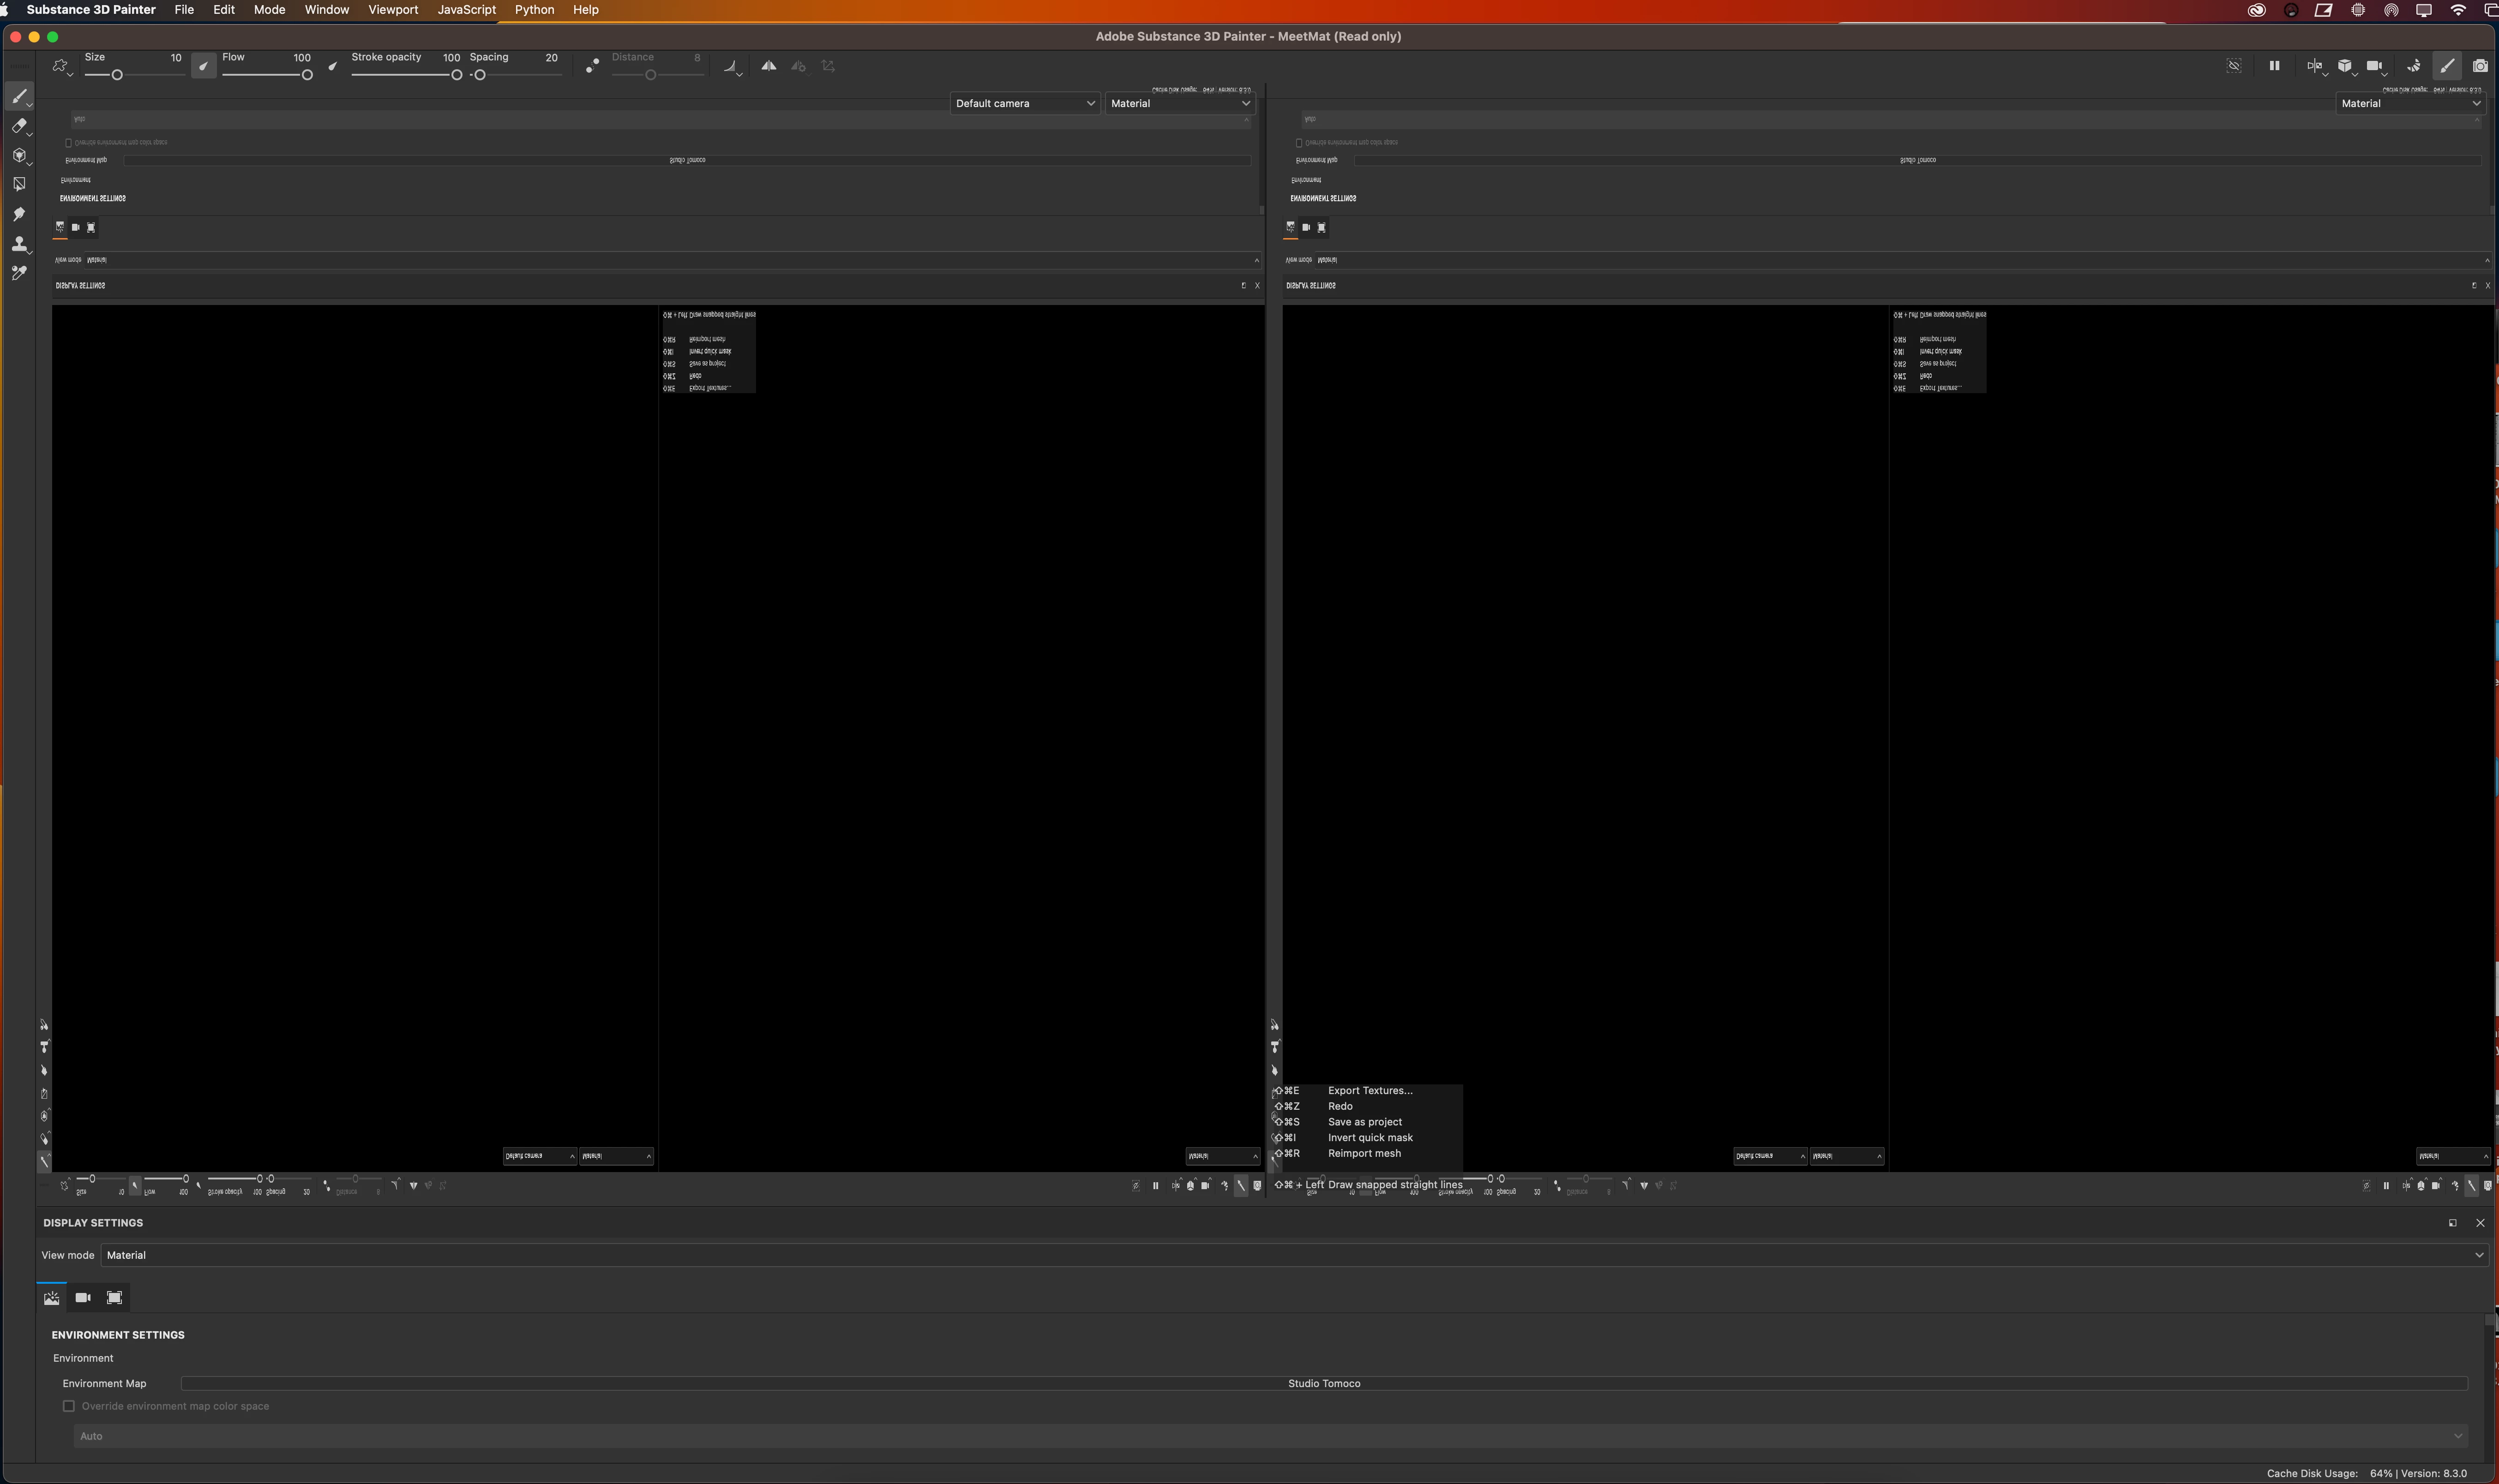Screen dimensions: 2499x1484
Task: Open the Default camera dropdown
Action: (1024, 103)
